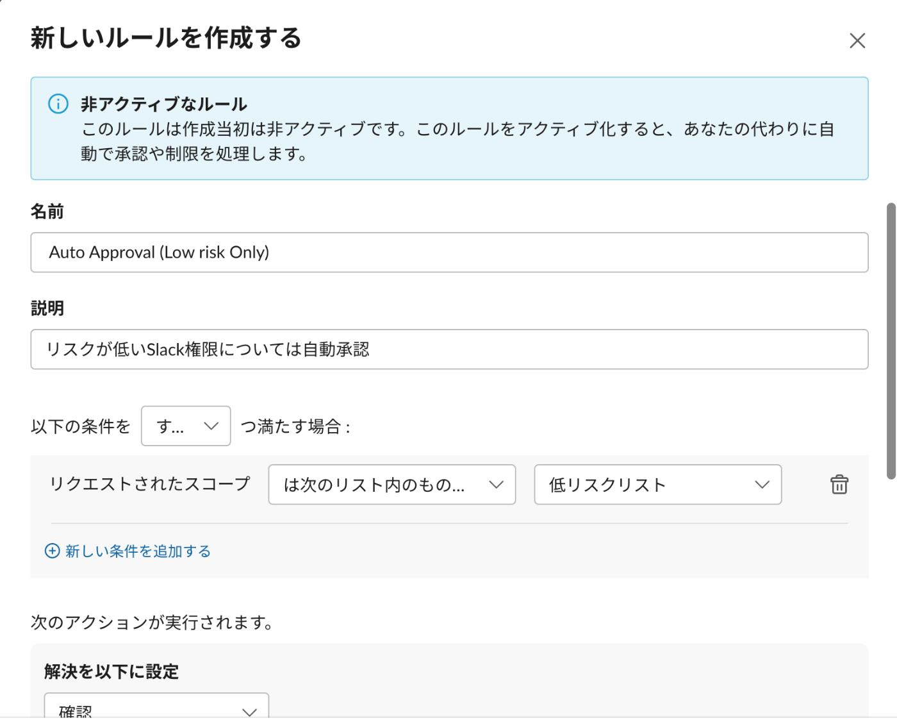
Task: Edit the rule name field Auto Approval
Action: coord(449,253)
